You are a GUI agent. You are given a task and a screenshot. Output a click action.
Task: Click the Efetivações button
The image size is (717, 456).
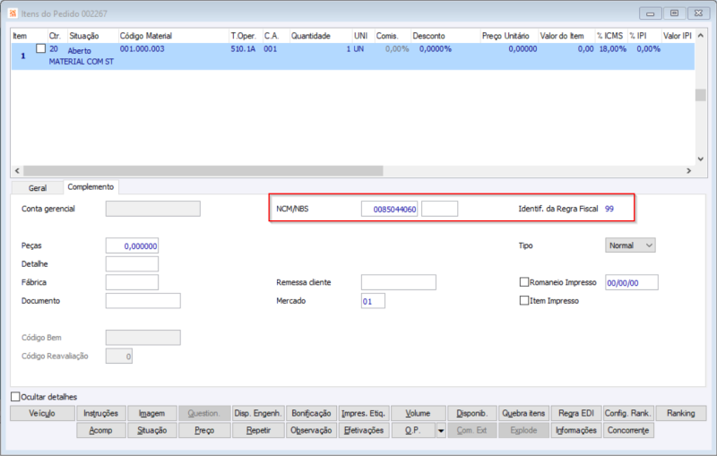click(x=364, y=430)
